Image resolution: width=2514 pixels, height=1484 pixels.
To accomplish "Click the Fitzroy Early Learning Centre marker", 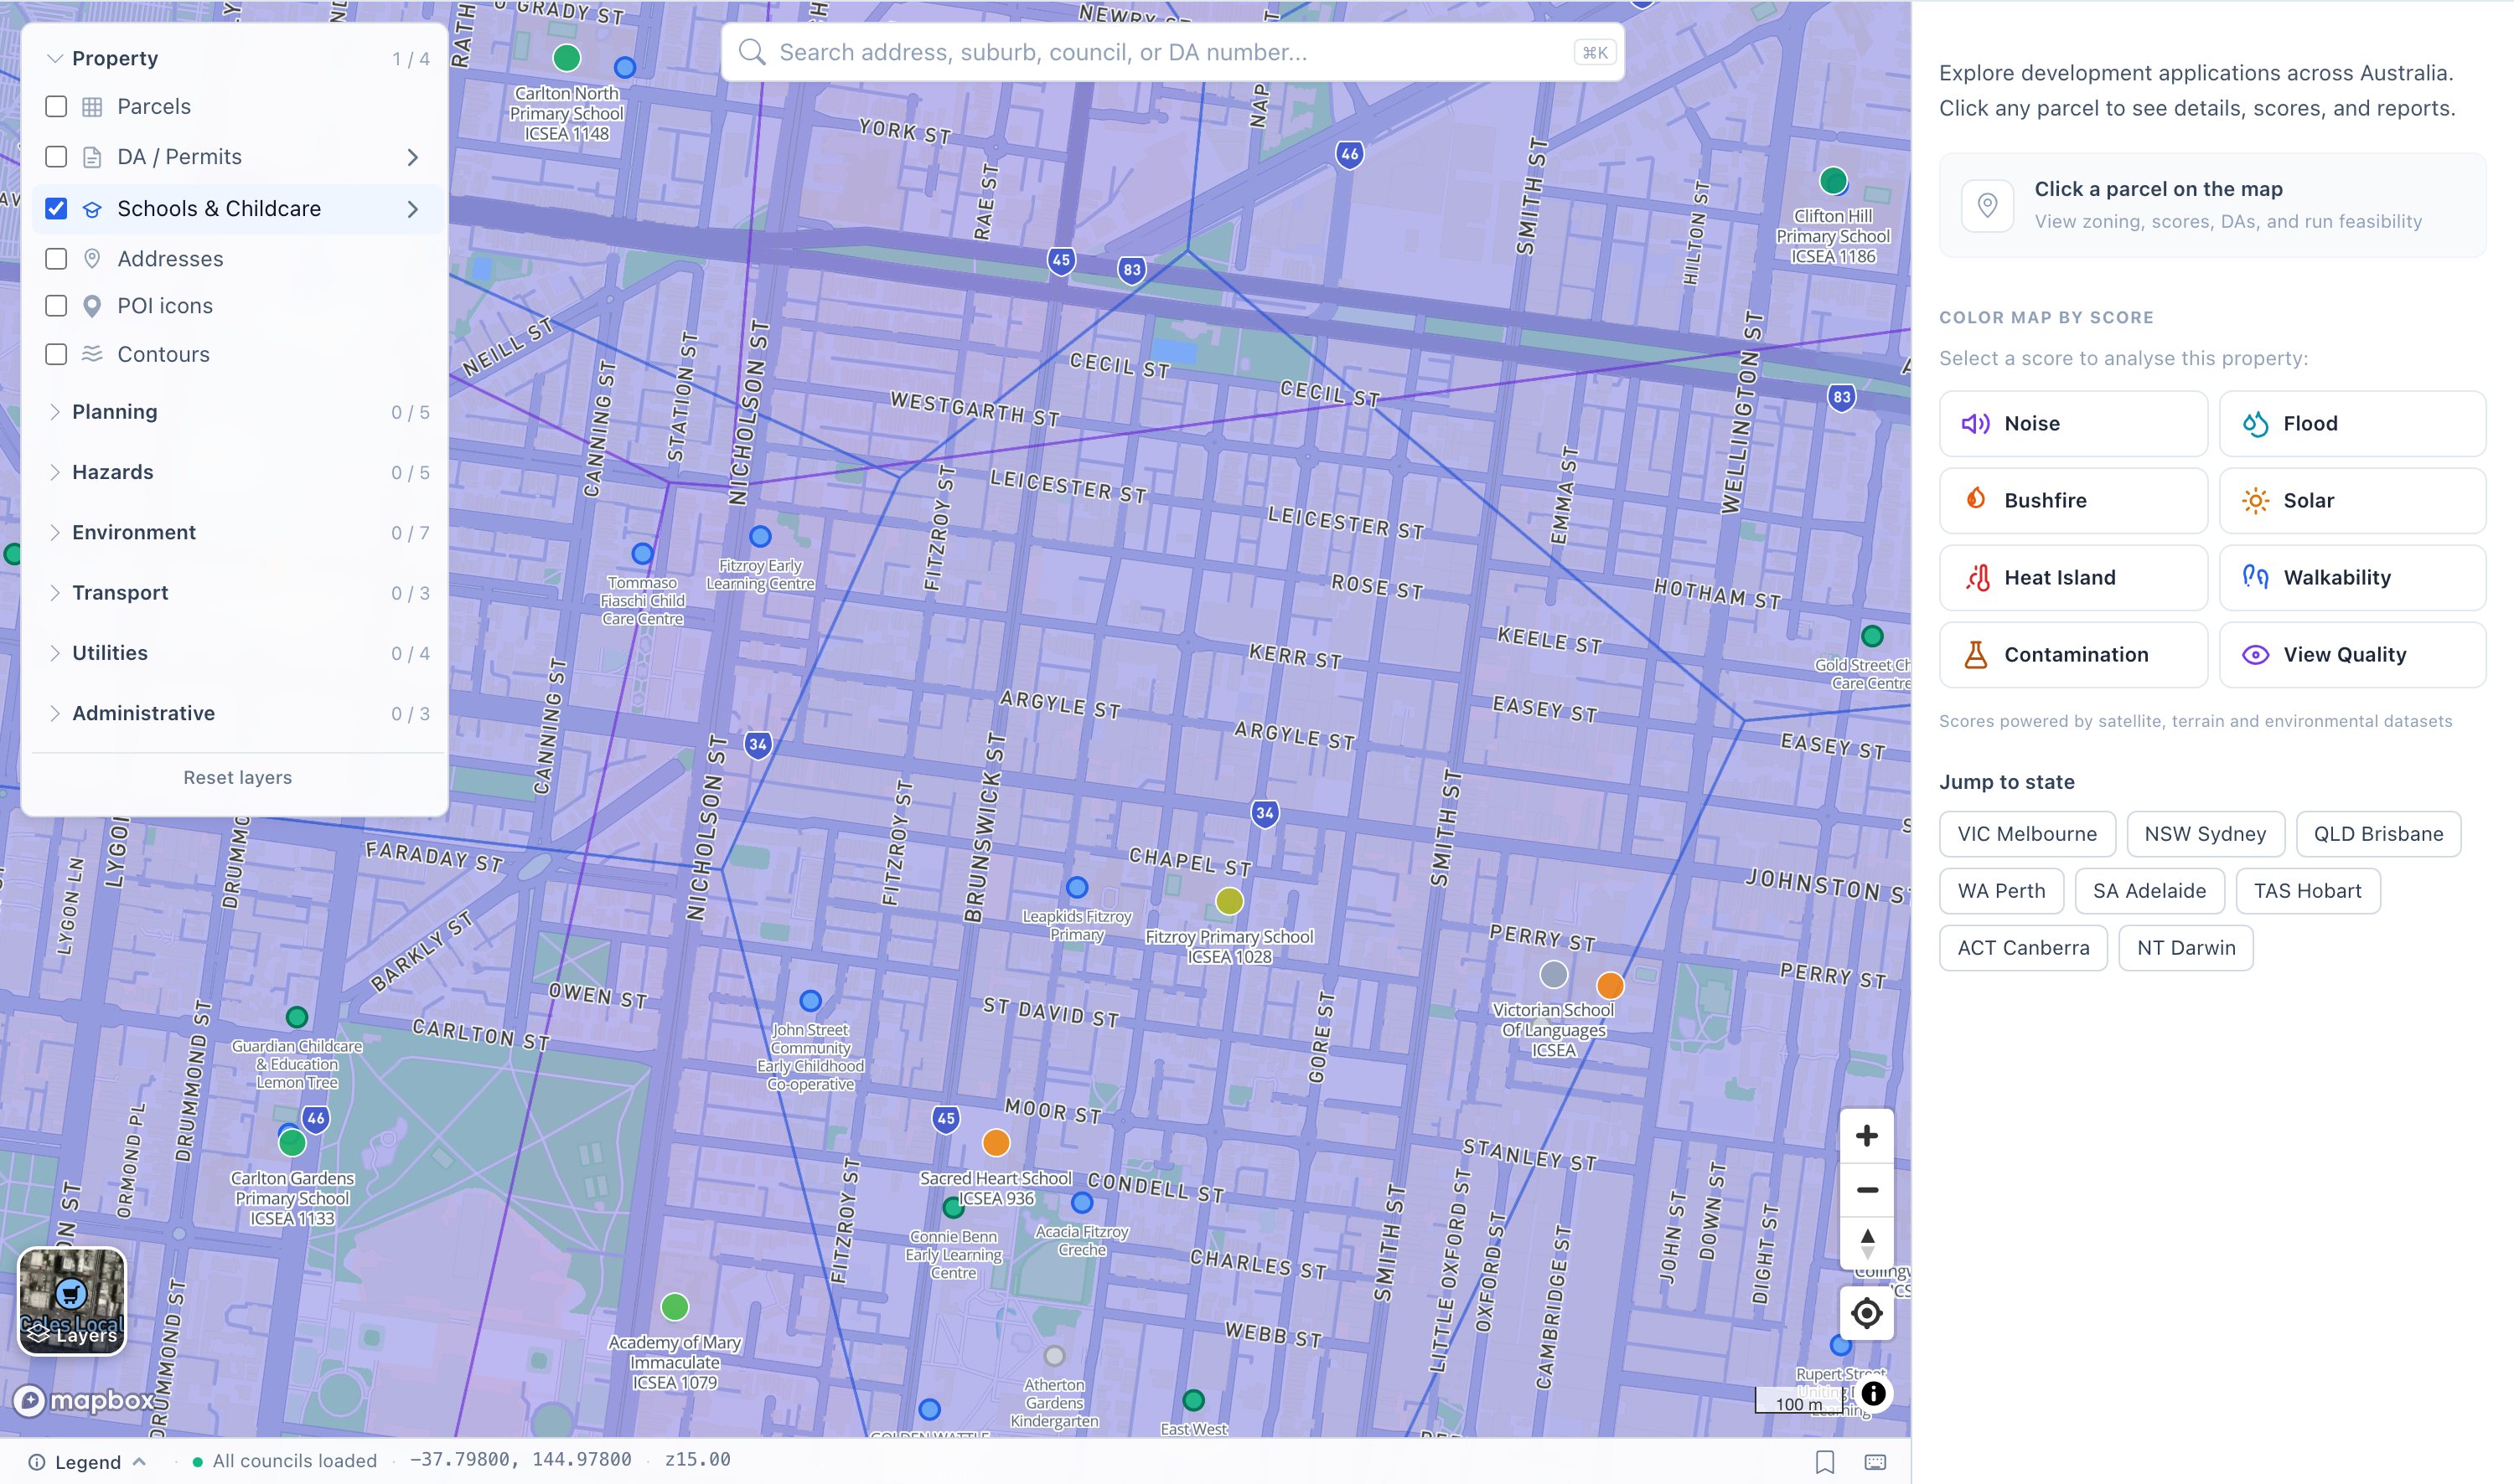I will pyautogui.click(x=760, y=536).
